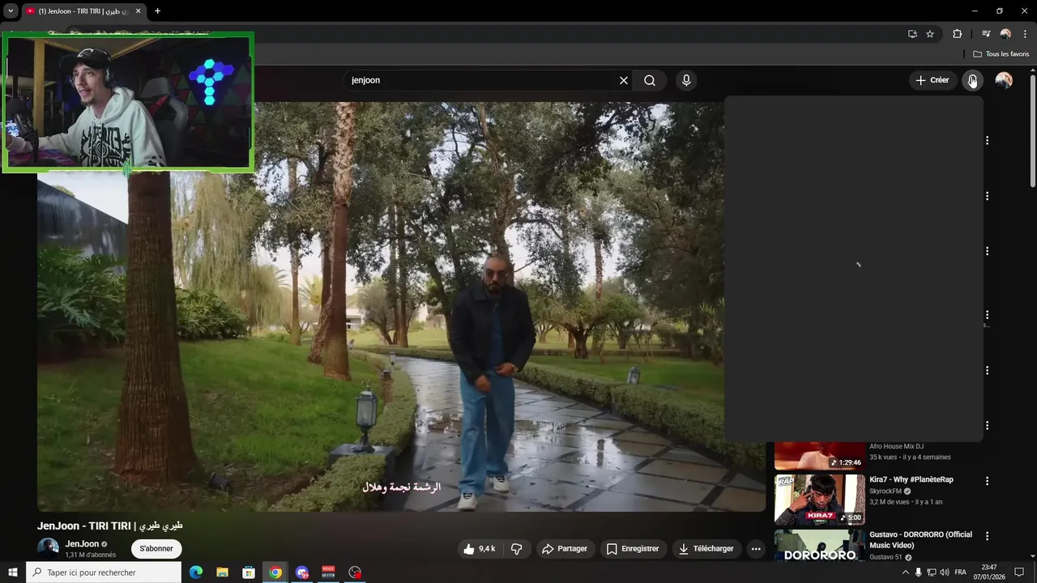Open the JenJoon channel avatar

click(48, 548)
